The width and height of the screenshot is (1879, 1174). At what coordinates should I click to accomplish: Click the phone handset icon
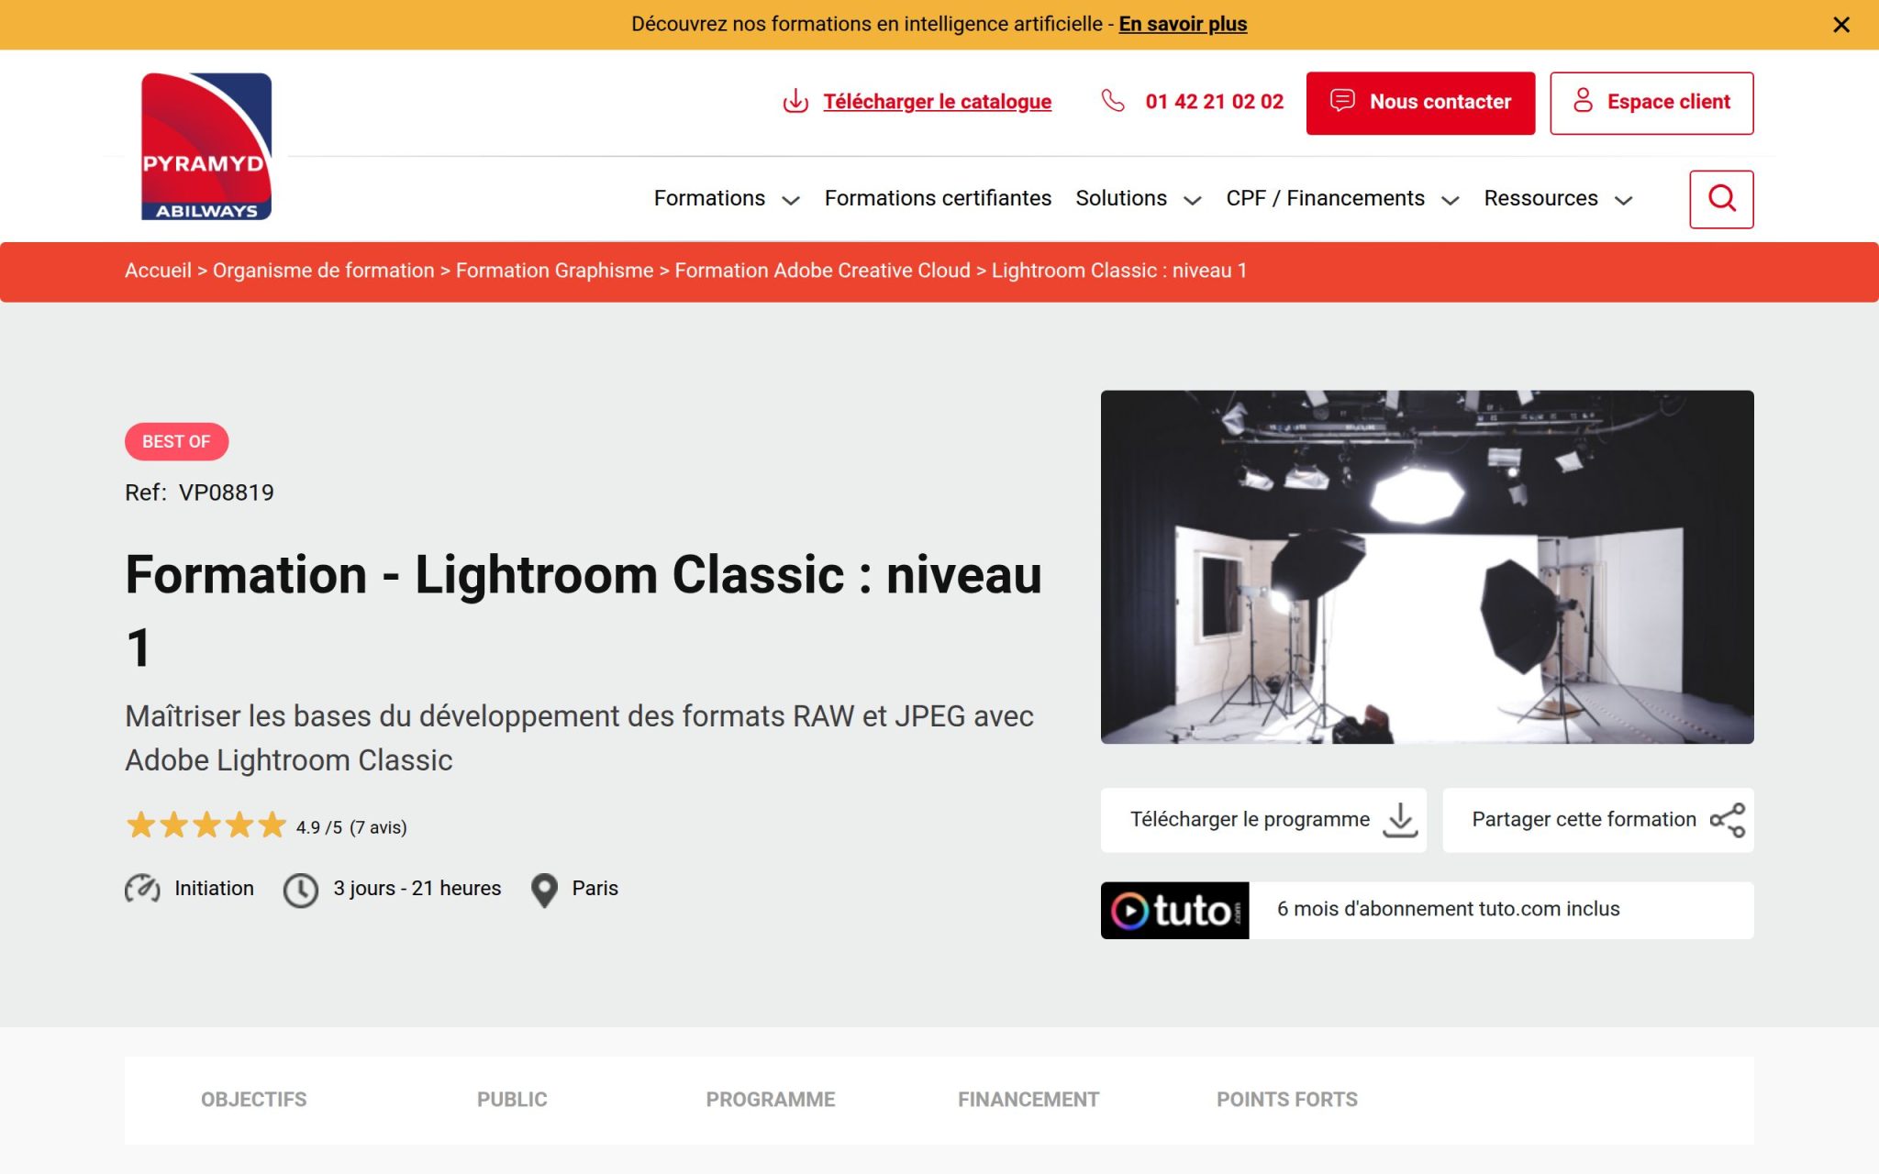pyautogui.click(x=1113, y=100)
